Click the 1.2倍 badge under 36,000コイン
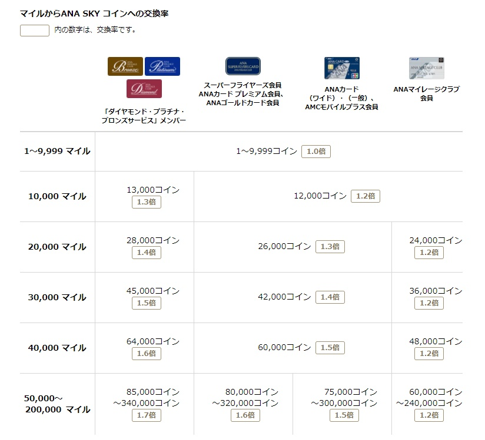 (x=429, y=303)
